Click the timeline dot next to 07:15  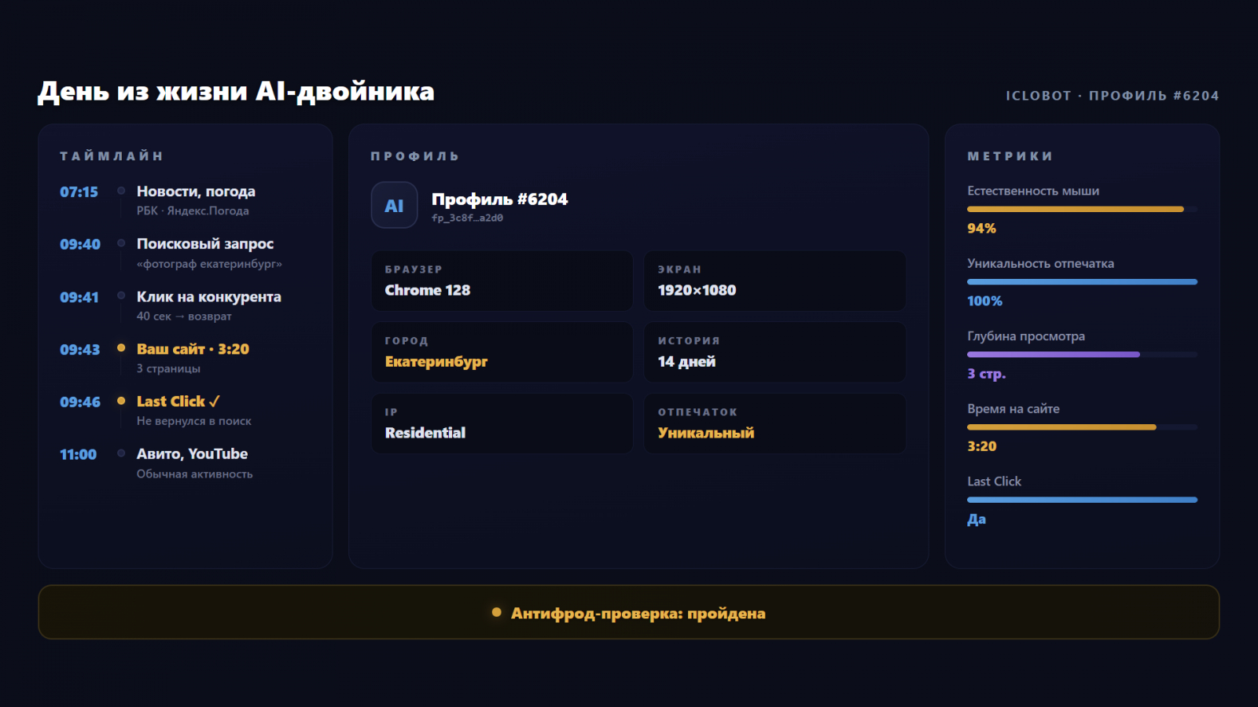(121, 191)
